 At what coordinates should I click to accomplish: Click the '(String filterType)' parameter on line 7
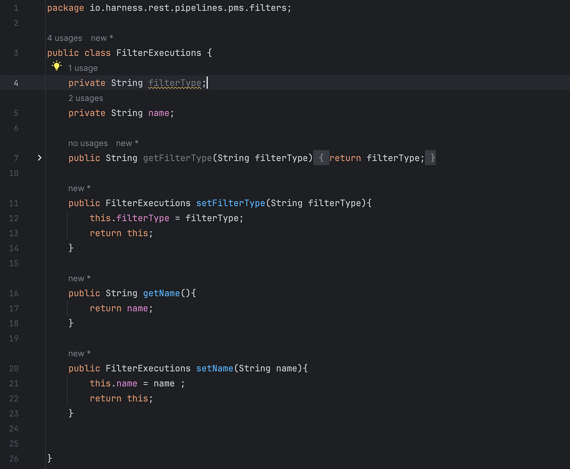click(x=262, y=158)
